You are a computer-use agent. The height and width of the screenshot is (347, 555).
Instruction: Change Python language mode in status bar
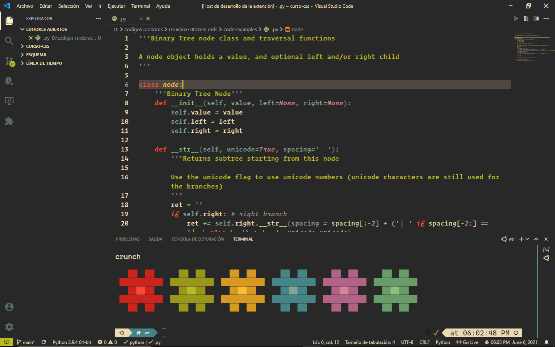tap(443, 342)
